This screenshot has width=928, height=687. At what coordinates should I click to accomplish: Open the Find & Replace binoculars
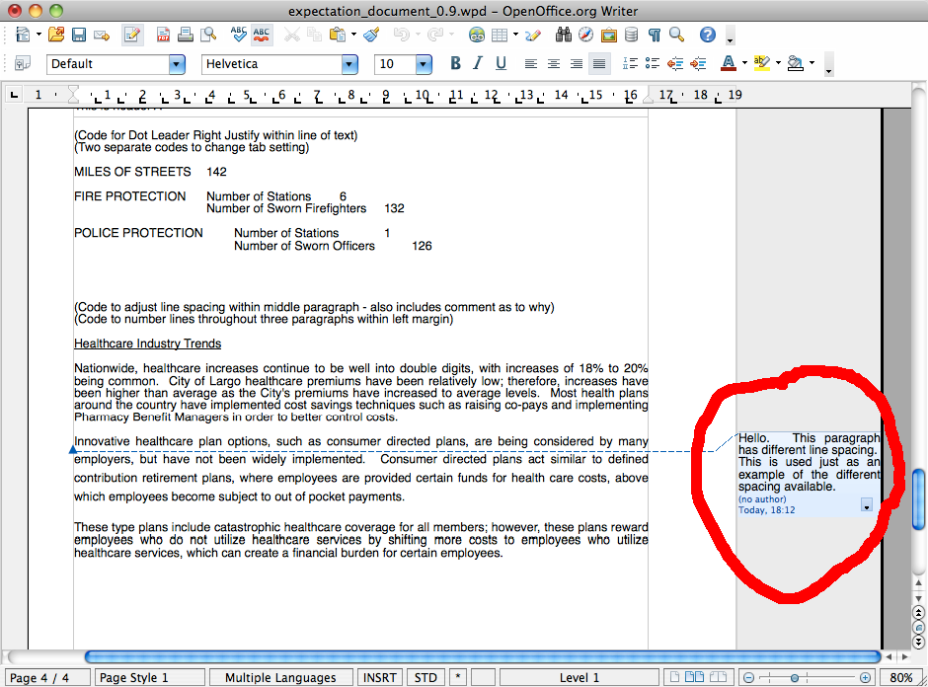pyautogui.click(x=564, y=36)
